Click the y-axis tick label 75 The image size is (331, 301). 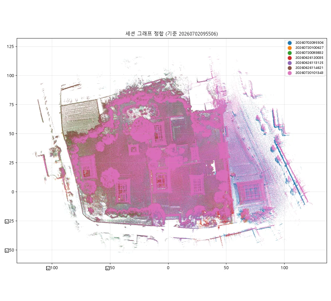click(x=12, y=105)
